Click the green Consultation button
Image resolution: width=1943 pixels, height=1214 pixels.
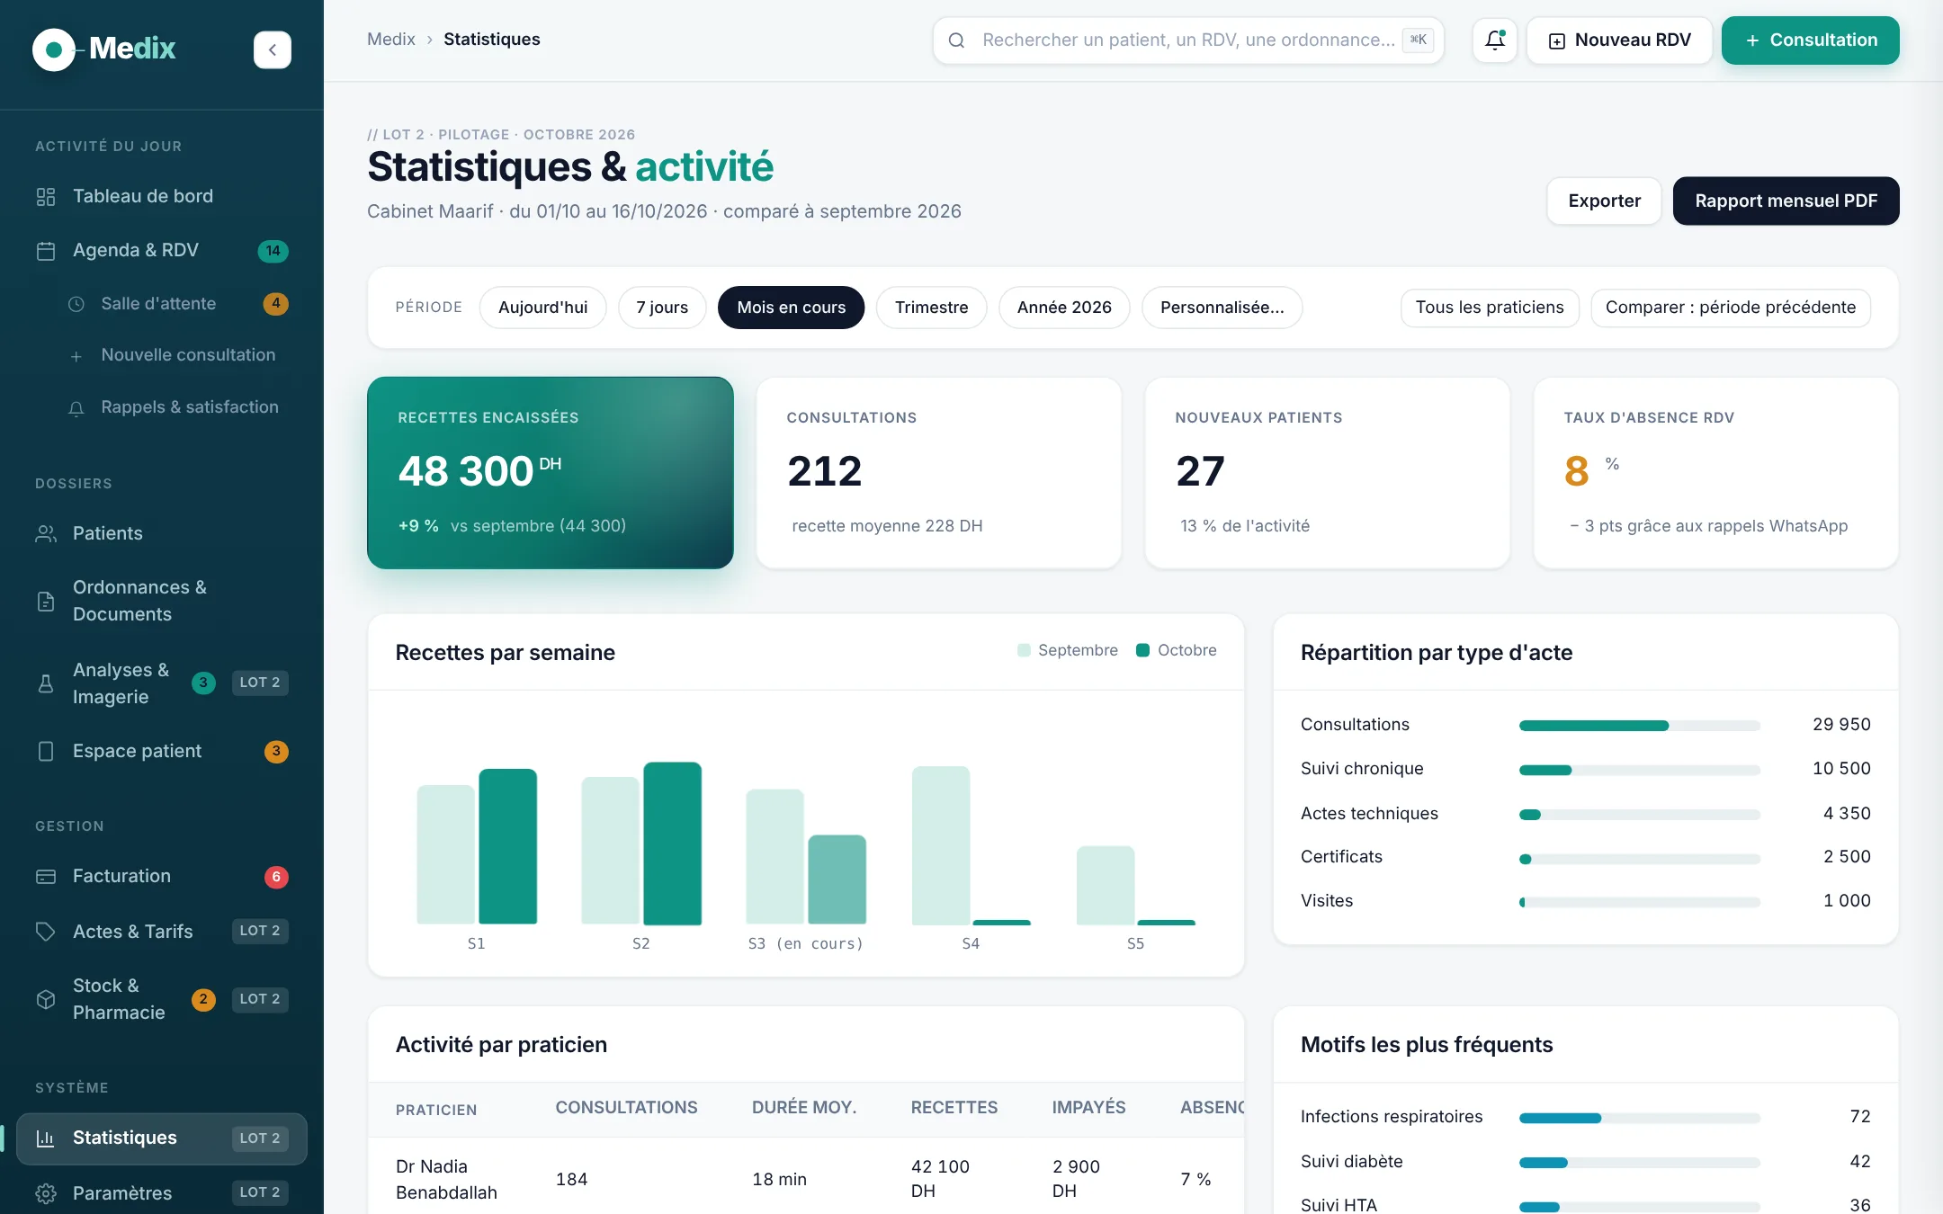(x=1811, y=40)
